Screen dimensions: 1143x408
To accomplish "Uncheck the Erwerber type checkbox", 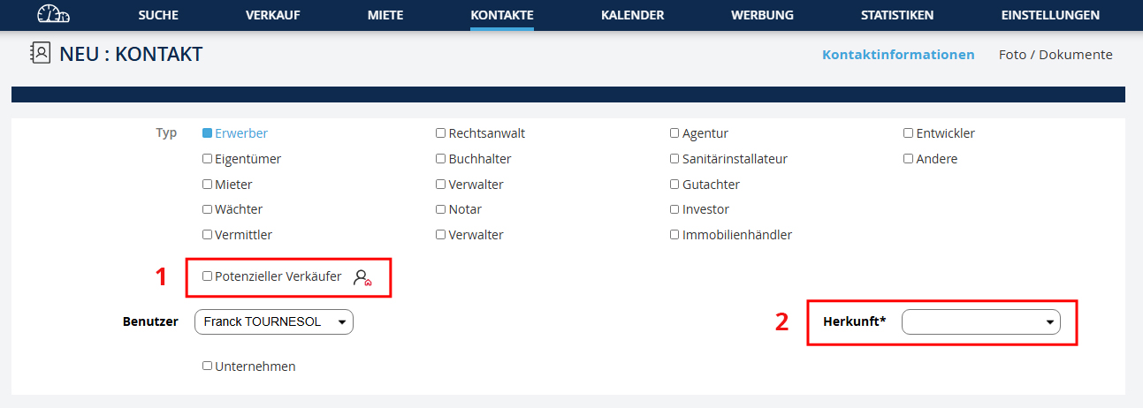I will (x=207, y=133).
